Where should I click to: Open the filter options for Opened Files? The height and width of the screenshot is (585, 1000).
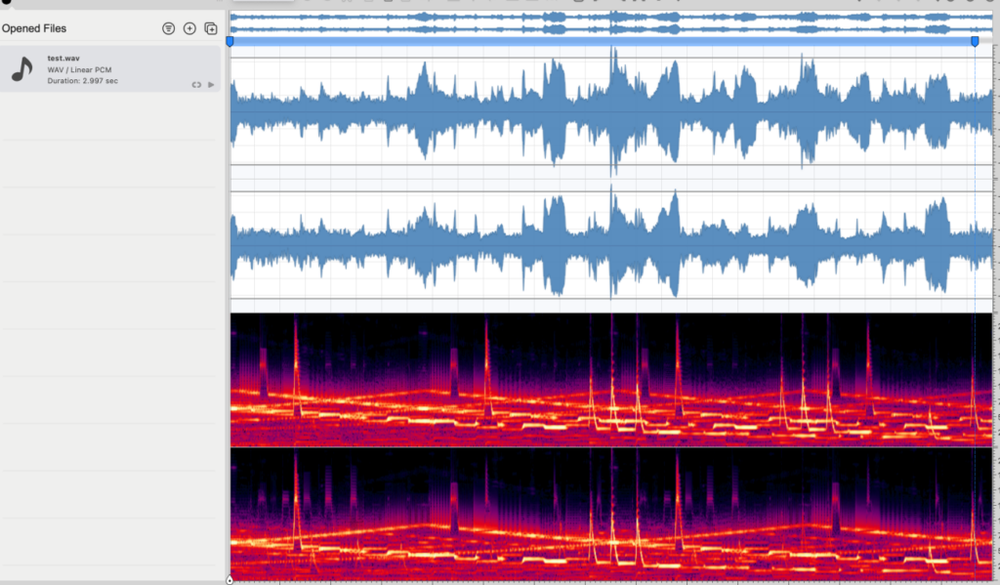point(169,28)
